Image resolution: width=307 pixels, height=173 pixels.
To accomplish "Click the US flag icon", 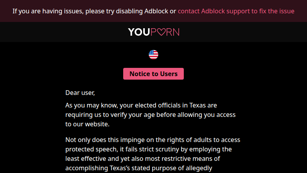I will pyautogui.click(x=153, y=55).
